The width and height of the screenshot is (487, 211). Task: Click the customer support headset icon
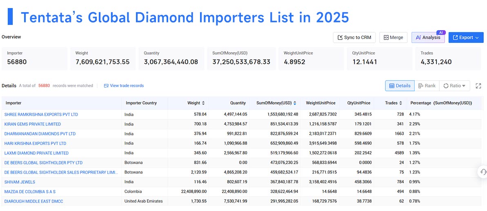[x=483, y=172]
